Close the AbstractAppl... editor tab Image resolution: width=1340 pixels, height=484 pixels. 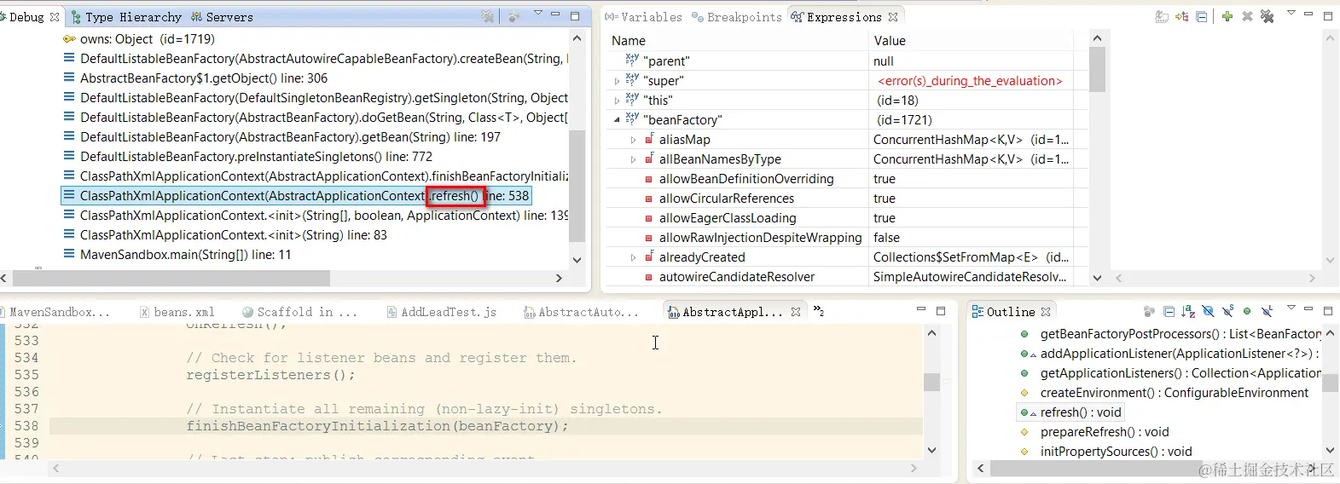click(x=796, y=313)
